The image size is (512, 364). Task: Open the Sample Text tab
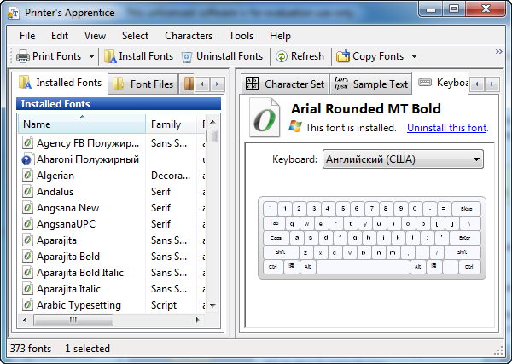pos(371,84)
